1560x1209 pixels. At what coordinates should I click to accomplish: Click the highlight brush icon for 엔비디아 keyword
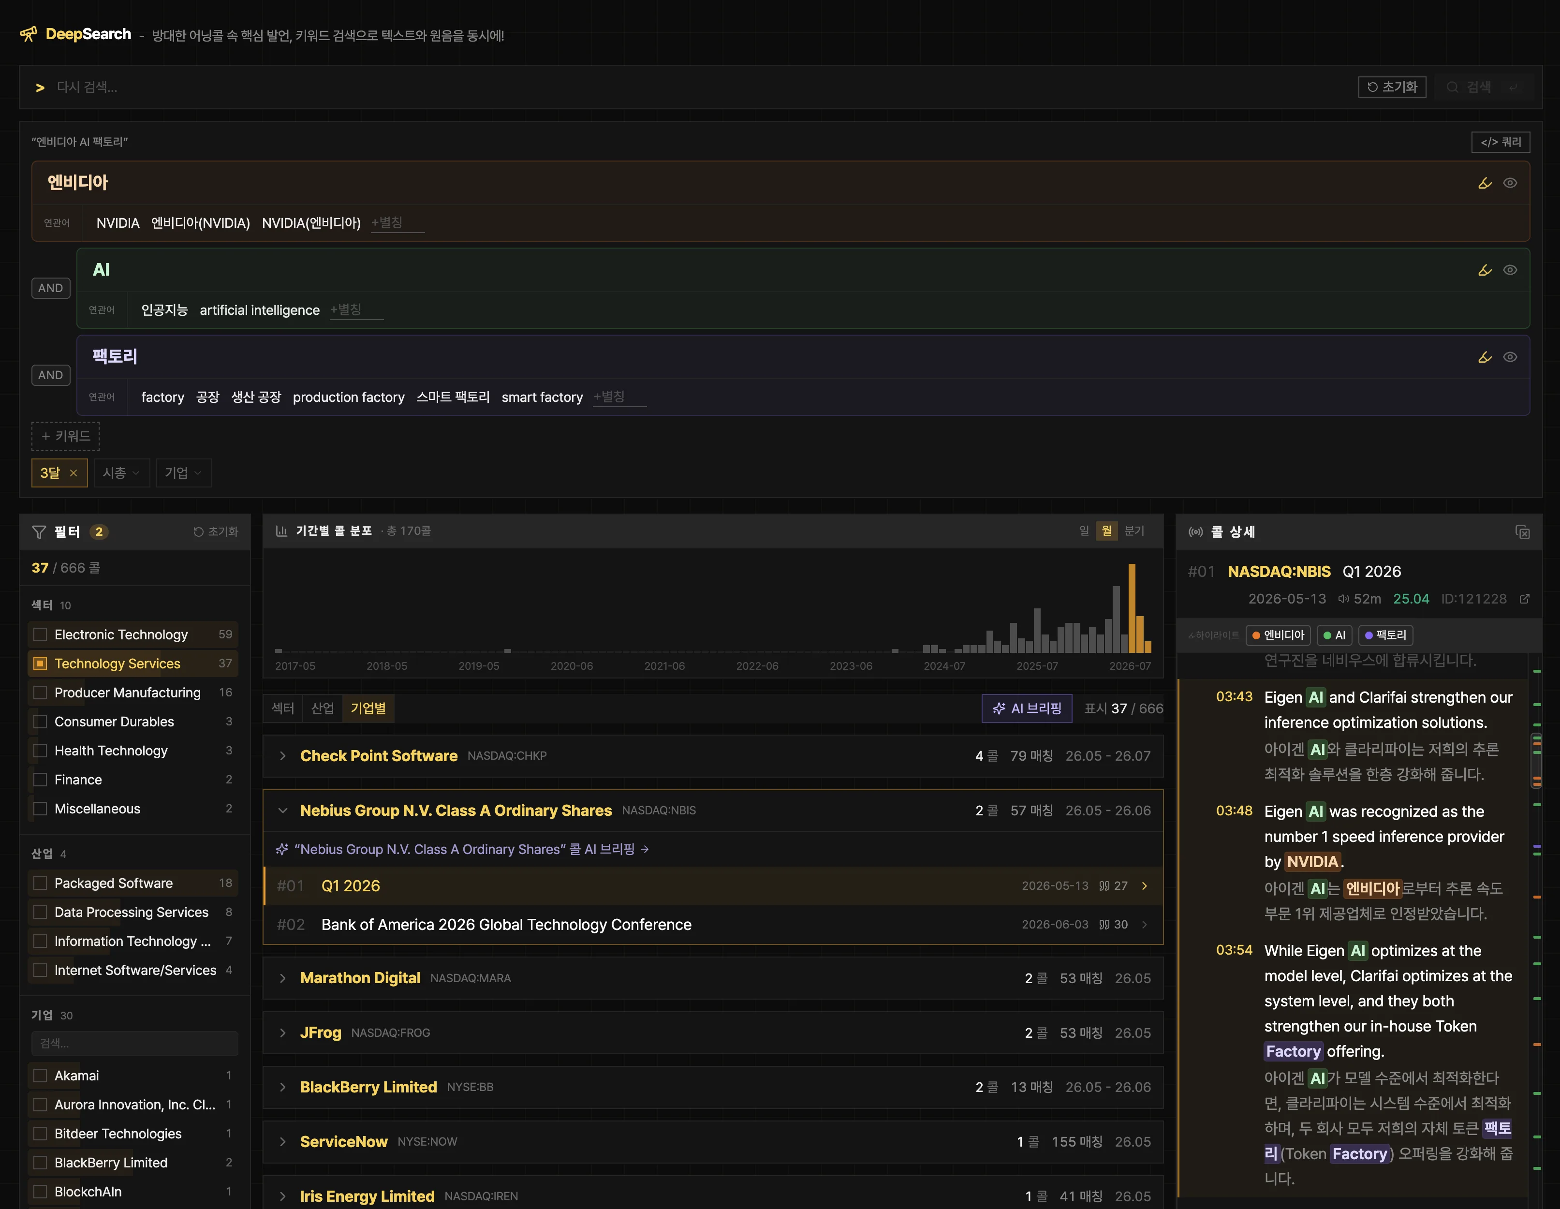coord(1485,183)
